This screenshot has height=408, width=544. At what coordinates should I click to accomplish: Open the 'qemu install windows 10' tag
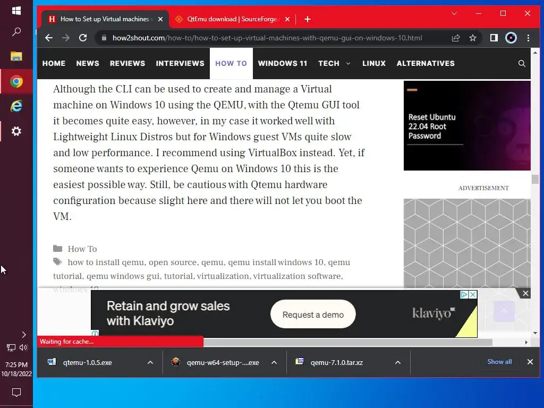(x=276, y=262)
